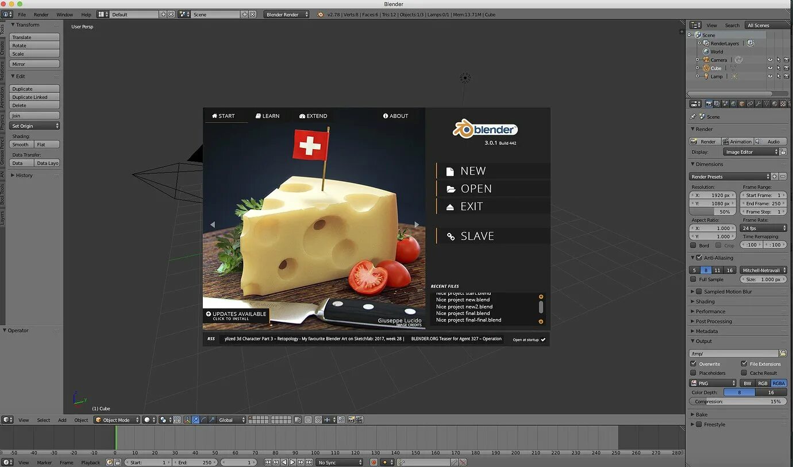Select the rotate manipulator arc icon

point(203,420)
